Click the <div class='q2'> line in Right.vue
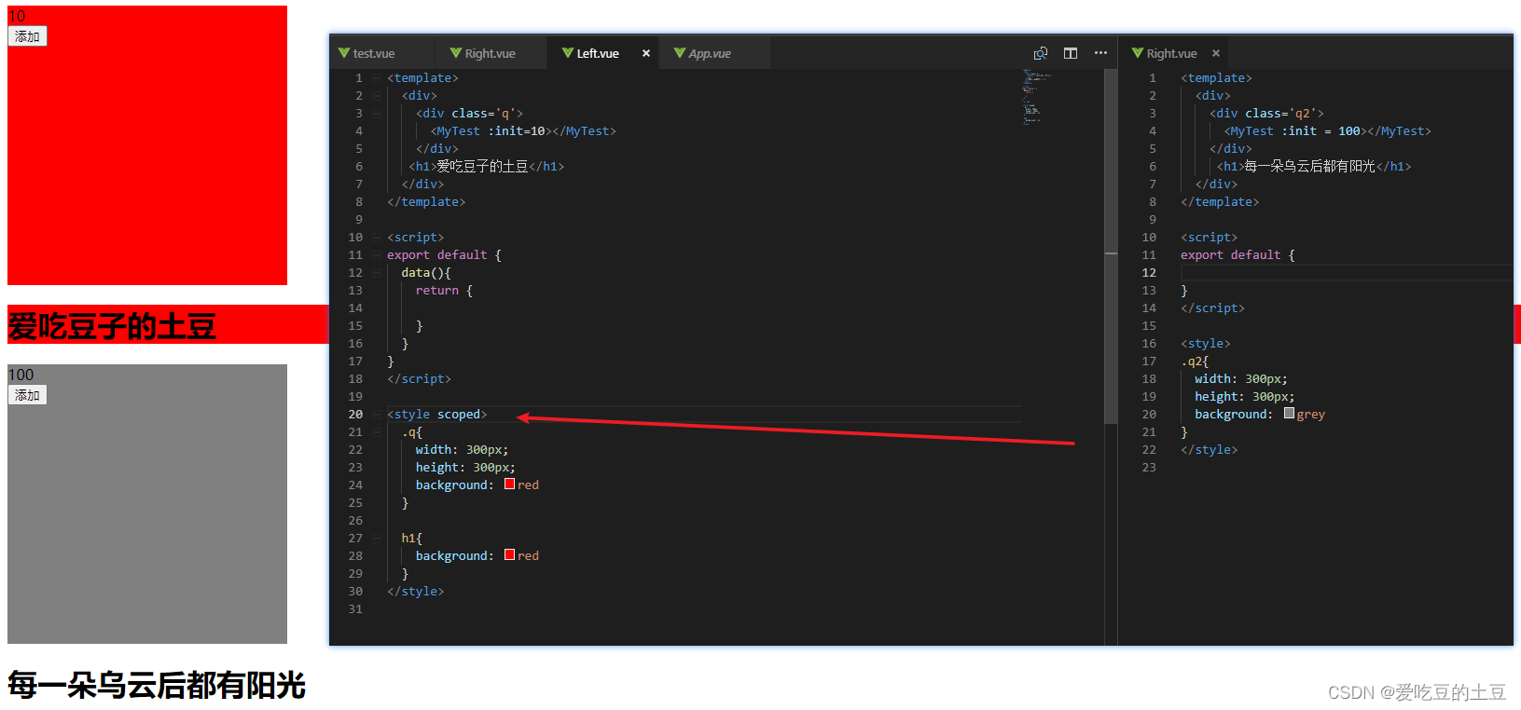This screenshot has height=710, width=1521. [1266, 114]
